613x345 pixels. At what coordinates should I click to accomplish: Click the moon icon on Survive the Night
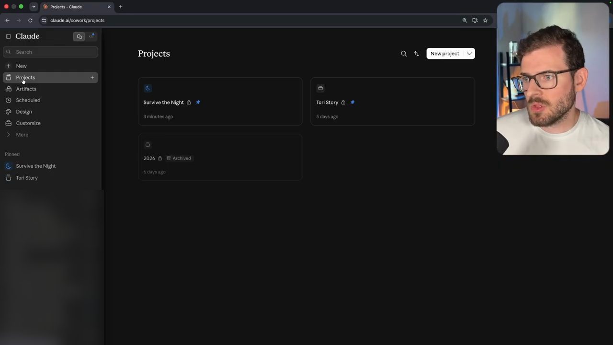(148, 88)
